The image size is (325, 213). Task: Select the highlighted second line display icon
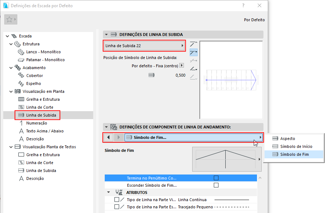click(x=193, y=52)
